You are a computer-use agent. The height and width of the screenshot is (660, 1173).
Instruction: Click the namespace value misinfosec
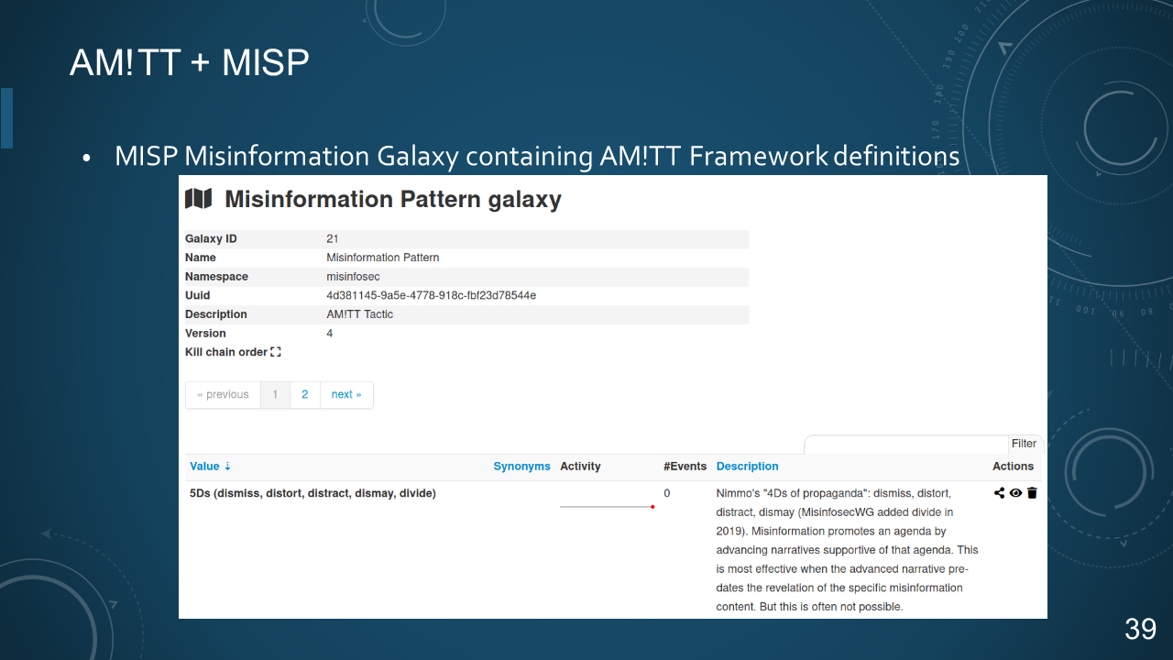click(x=353, y=277)
